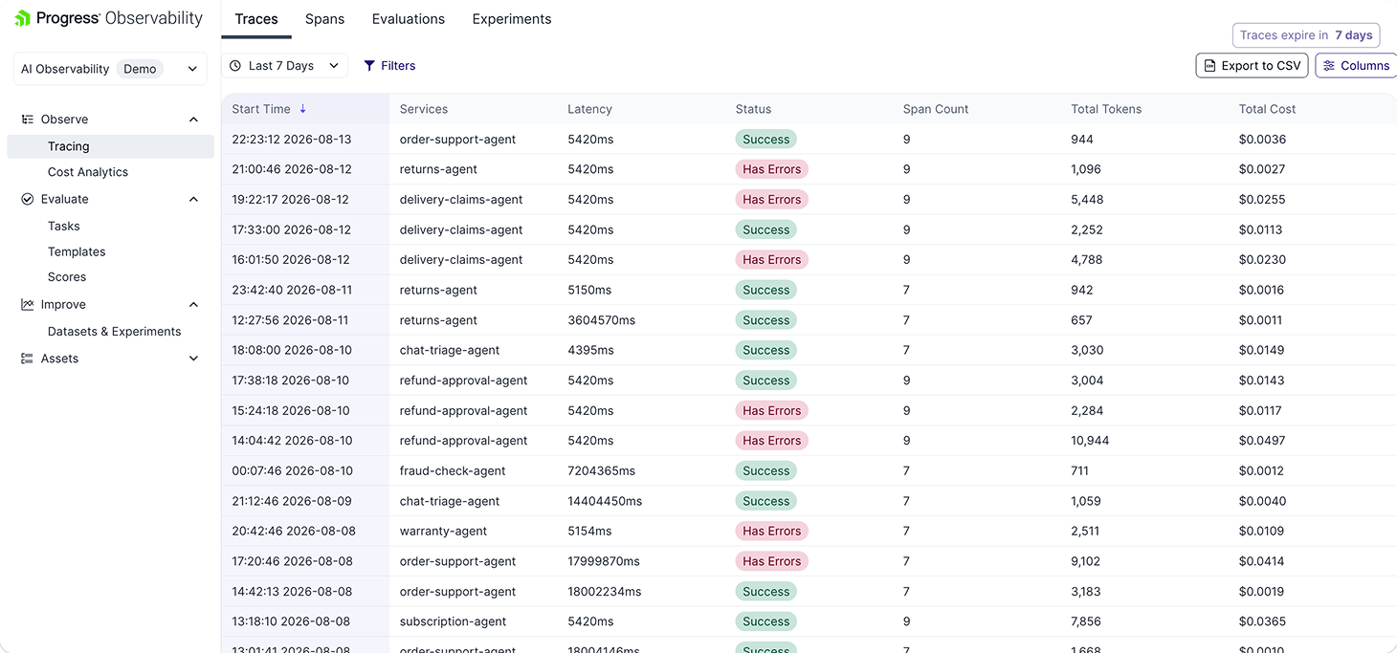
Task: Open trace started 22:23:12 2026-08-13
Action: click(x=292, y=140)
